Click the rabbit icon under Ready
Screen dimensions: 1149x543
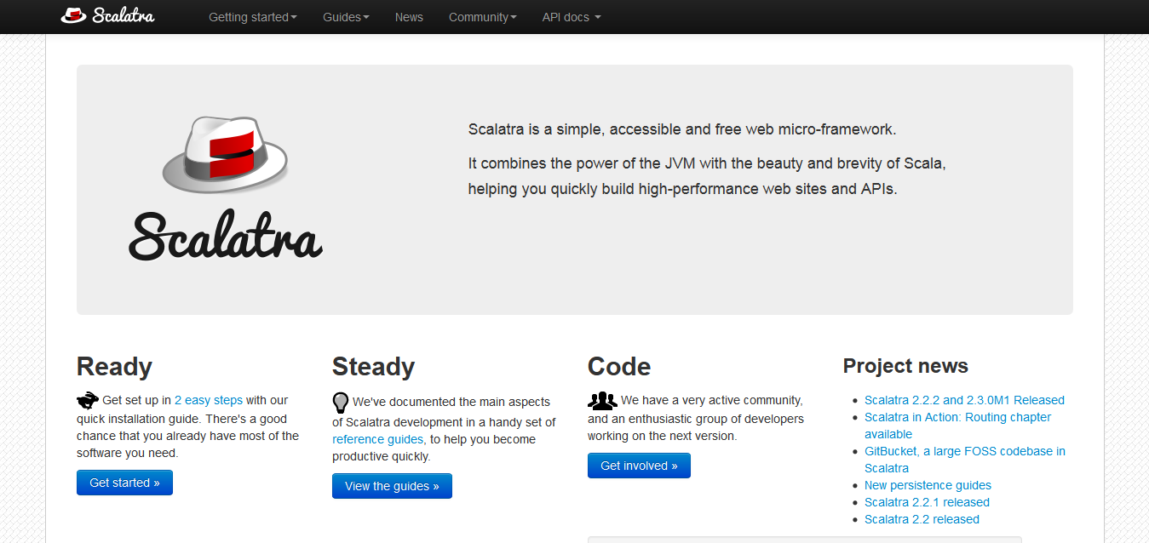coord(88,400)
